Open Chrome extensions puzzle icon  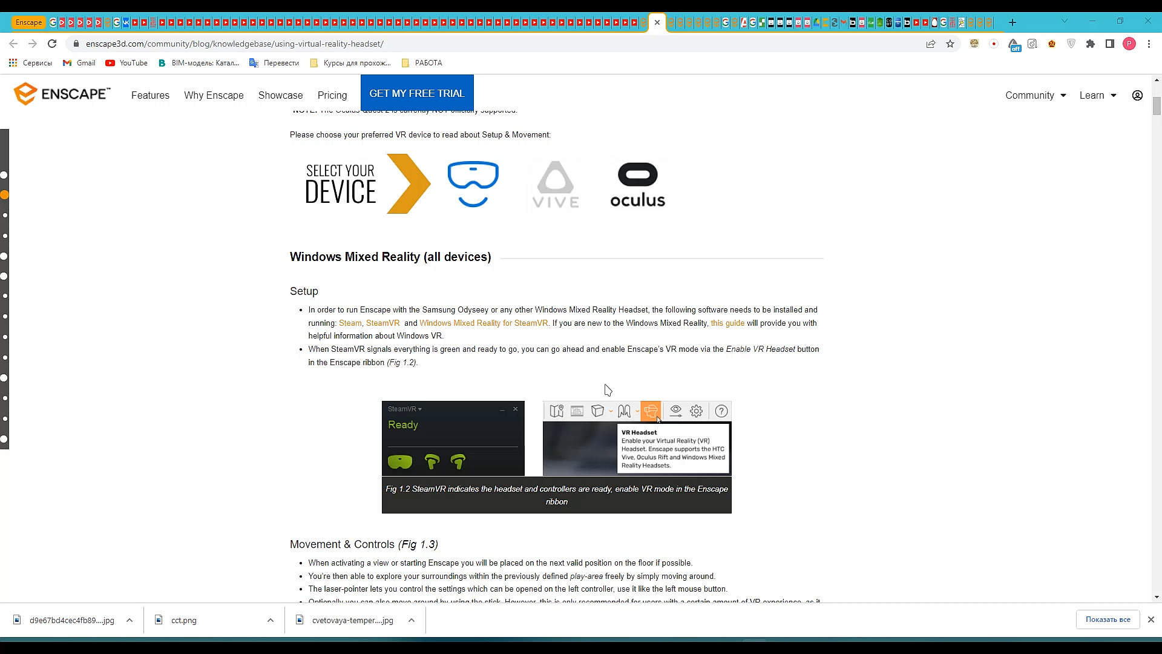tap(1090, 44)
